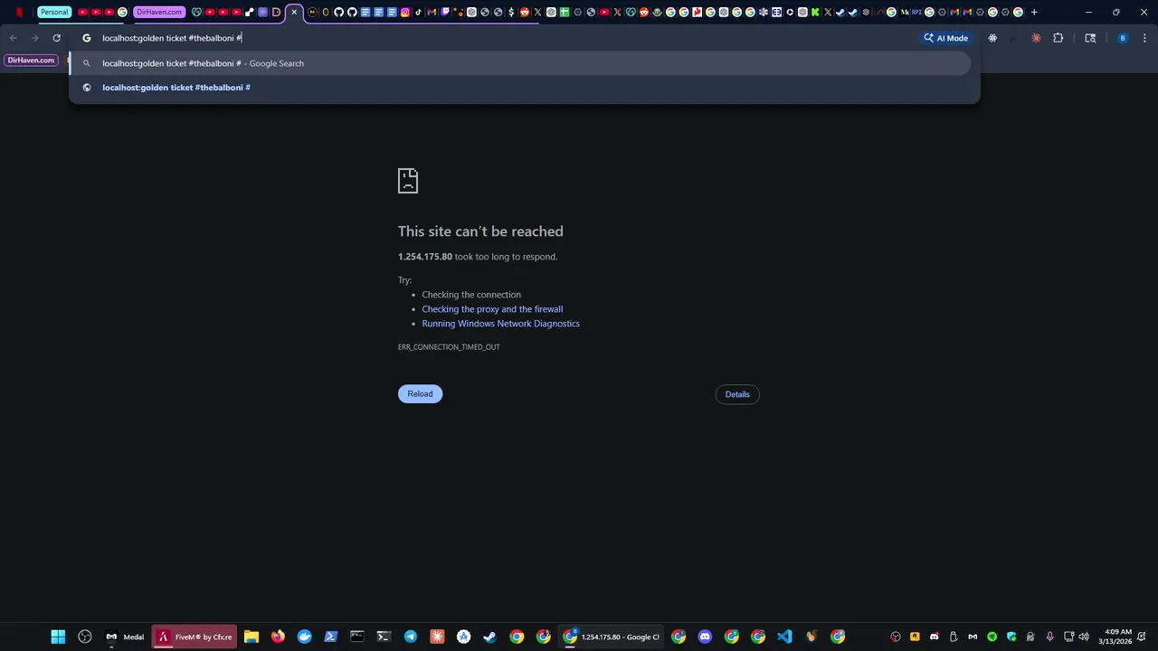Open the profile B avatar menu
The width and height of the screenshot is (1158, 651).
pyautogui.click(x=1123, y=38)
